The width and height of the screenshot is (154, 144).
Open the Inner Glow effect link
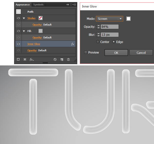coord(34,44)
